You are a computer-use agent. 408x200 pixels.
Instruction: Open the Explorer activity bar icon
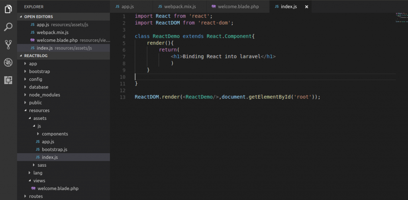pos(8,10)
